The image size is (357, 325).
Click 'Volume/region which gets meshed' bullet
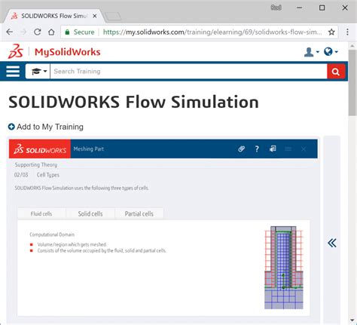[x=72, y=244]
